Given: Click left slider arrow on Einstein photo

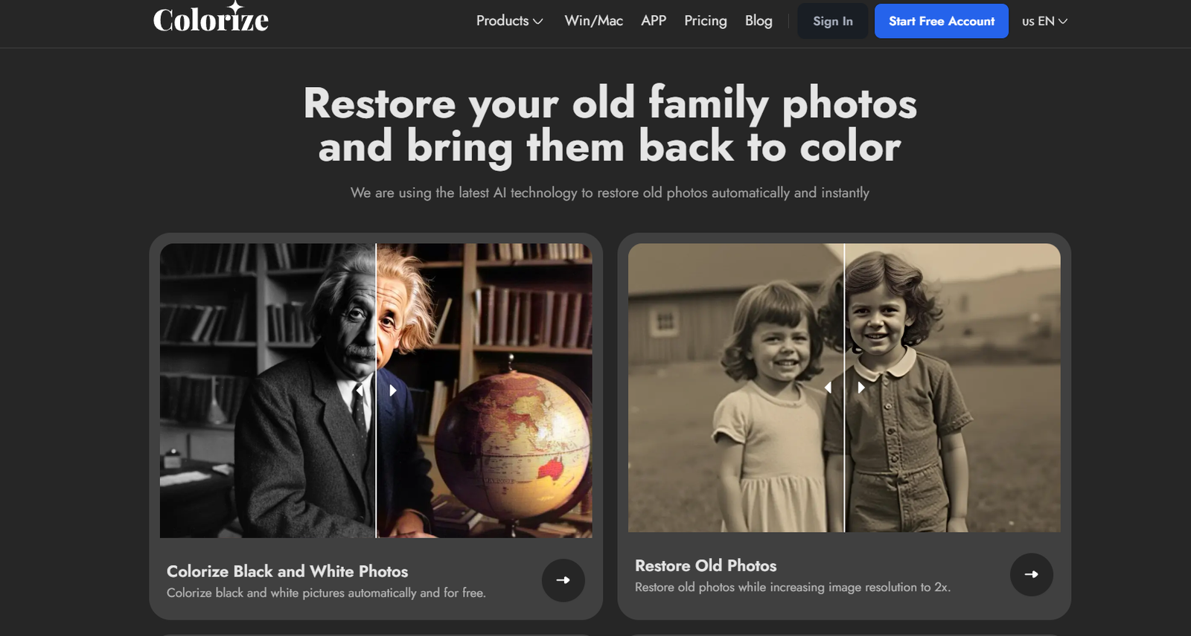Looking at the screenshot, I should (360, 391).
